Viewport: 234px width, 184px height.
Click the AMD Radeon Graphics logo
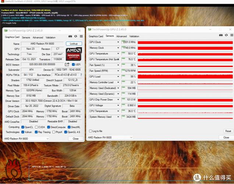[74, 54]
